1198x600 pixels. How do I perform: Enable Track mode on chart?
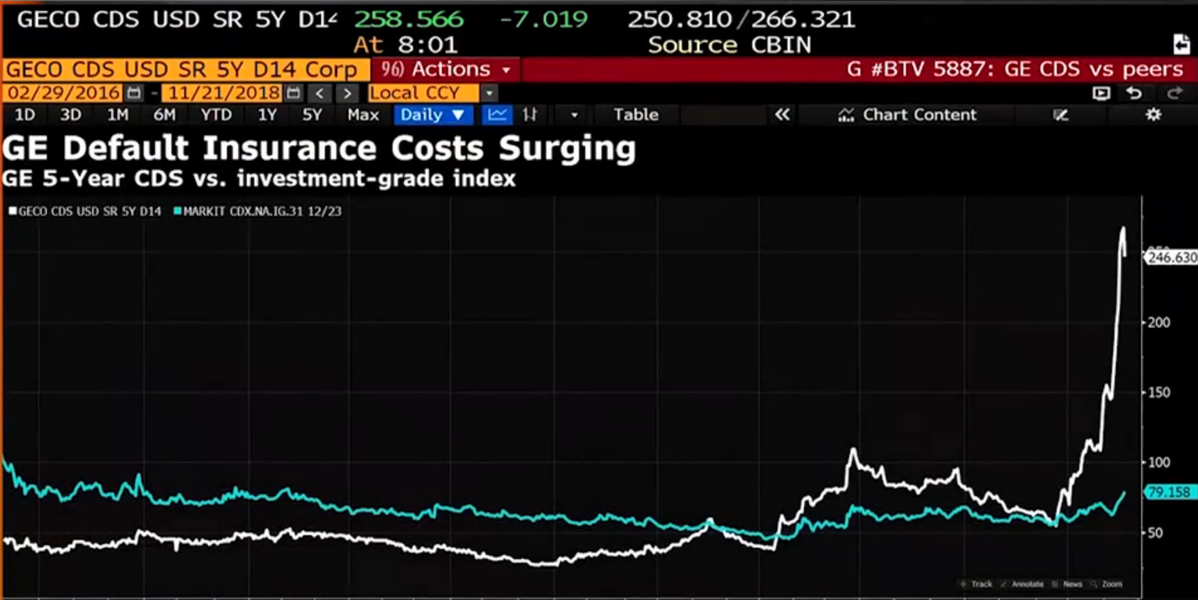977,584
